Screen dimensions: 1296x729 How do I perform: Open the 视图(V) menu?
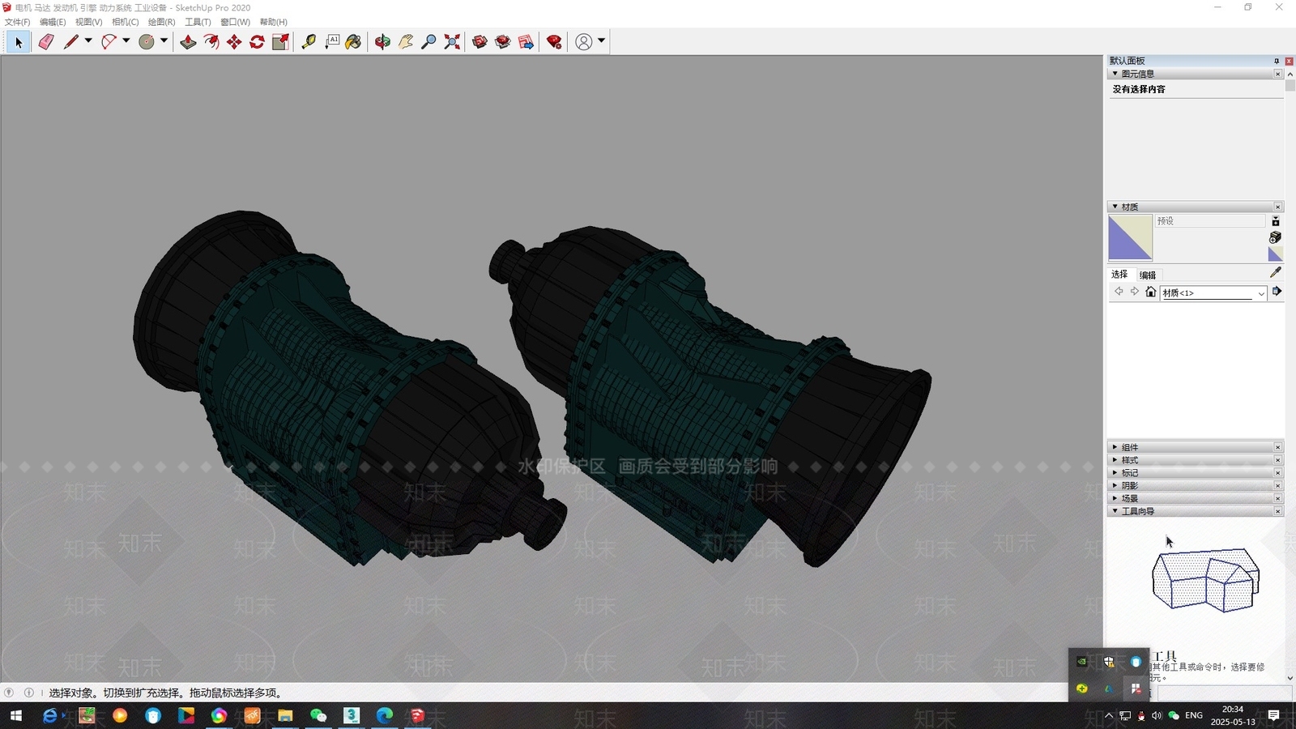coord(89,22)
